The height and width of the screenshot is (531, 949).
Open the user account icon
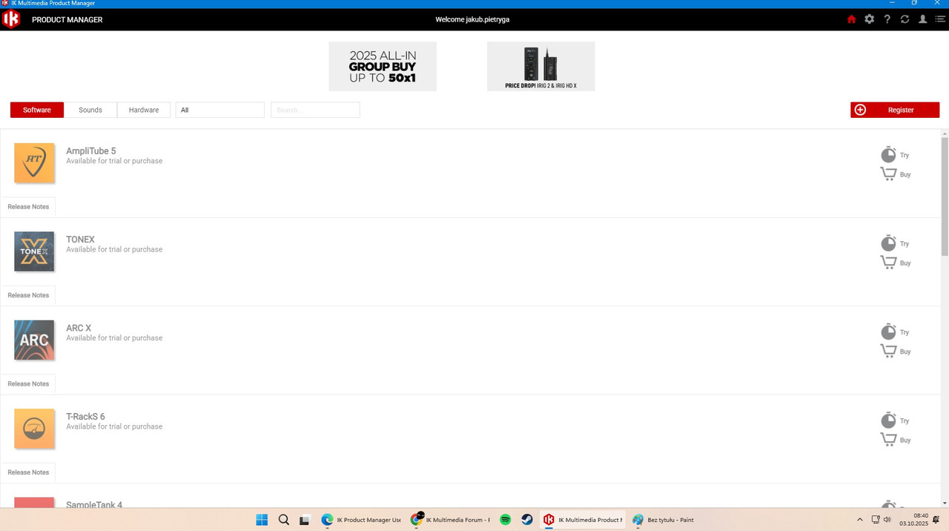[923, 19]
